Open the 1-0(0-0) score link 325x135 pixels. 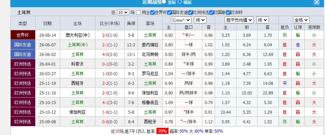tap(110, 74)
